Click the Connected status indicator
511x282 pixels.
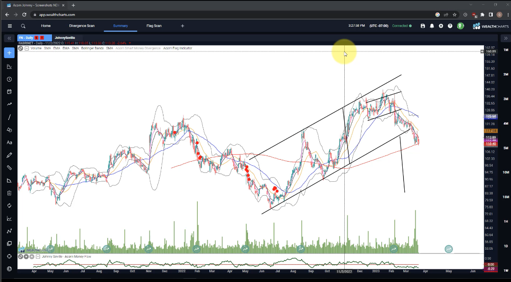[x=402, y=26]
